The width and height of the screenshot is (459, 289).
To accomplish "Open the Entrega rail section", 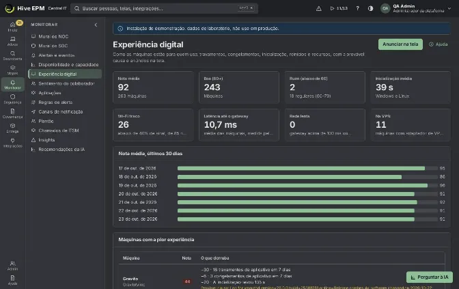I will (x=12, y=128).
